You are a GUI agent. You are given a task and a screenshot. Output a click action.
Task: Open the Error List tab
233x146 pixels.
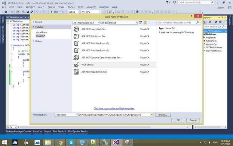coord(37,131)
